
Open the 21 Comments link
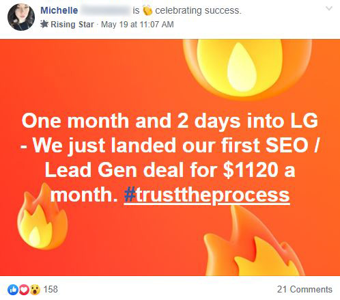(x=304, y=289)
